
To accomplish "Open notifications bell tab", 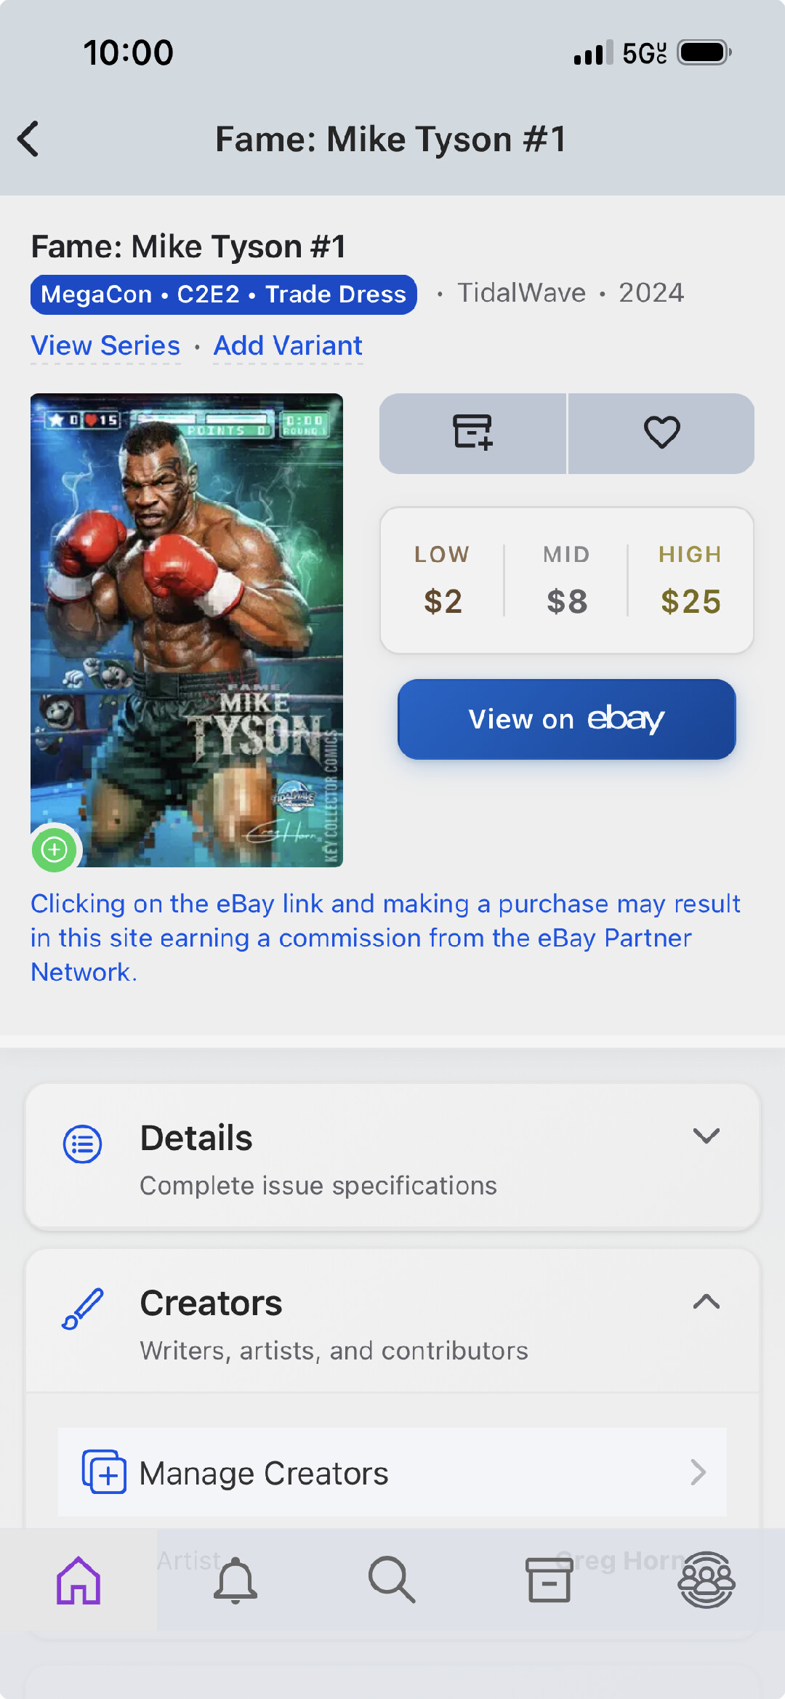I will pos(235,1580).
